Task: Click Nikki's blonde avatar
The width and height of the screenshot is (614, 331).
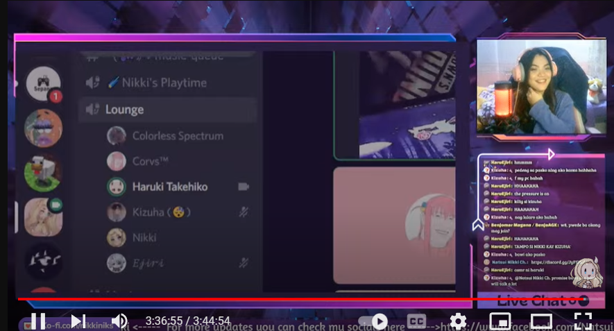Action: (117, 238)
